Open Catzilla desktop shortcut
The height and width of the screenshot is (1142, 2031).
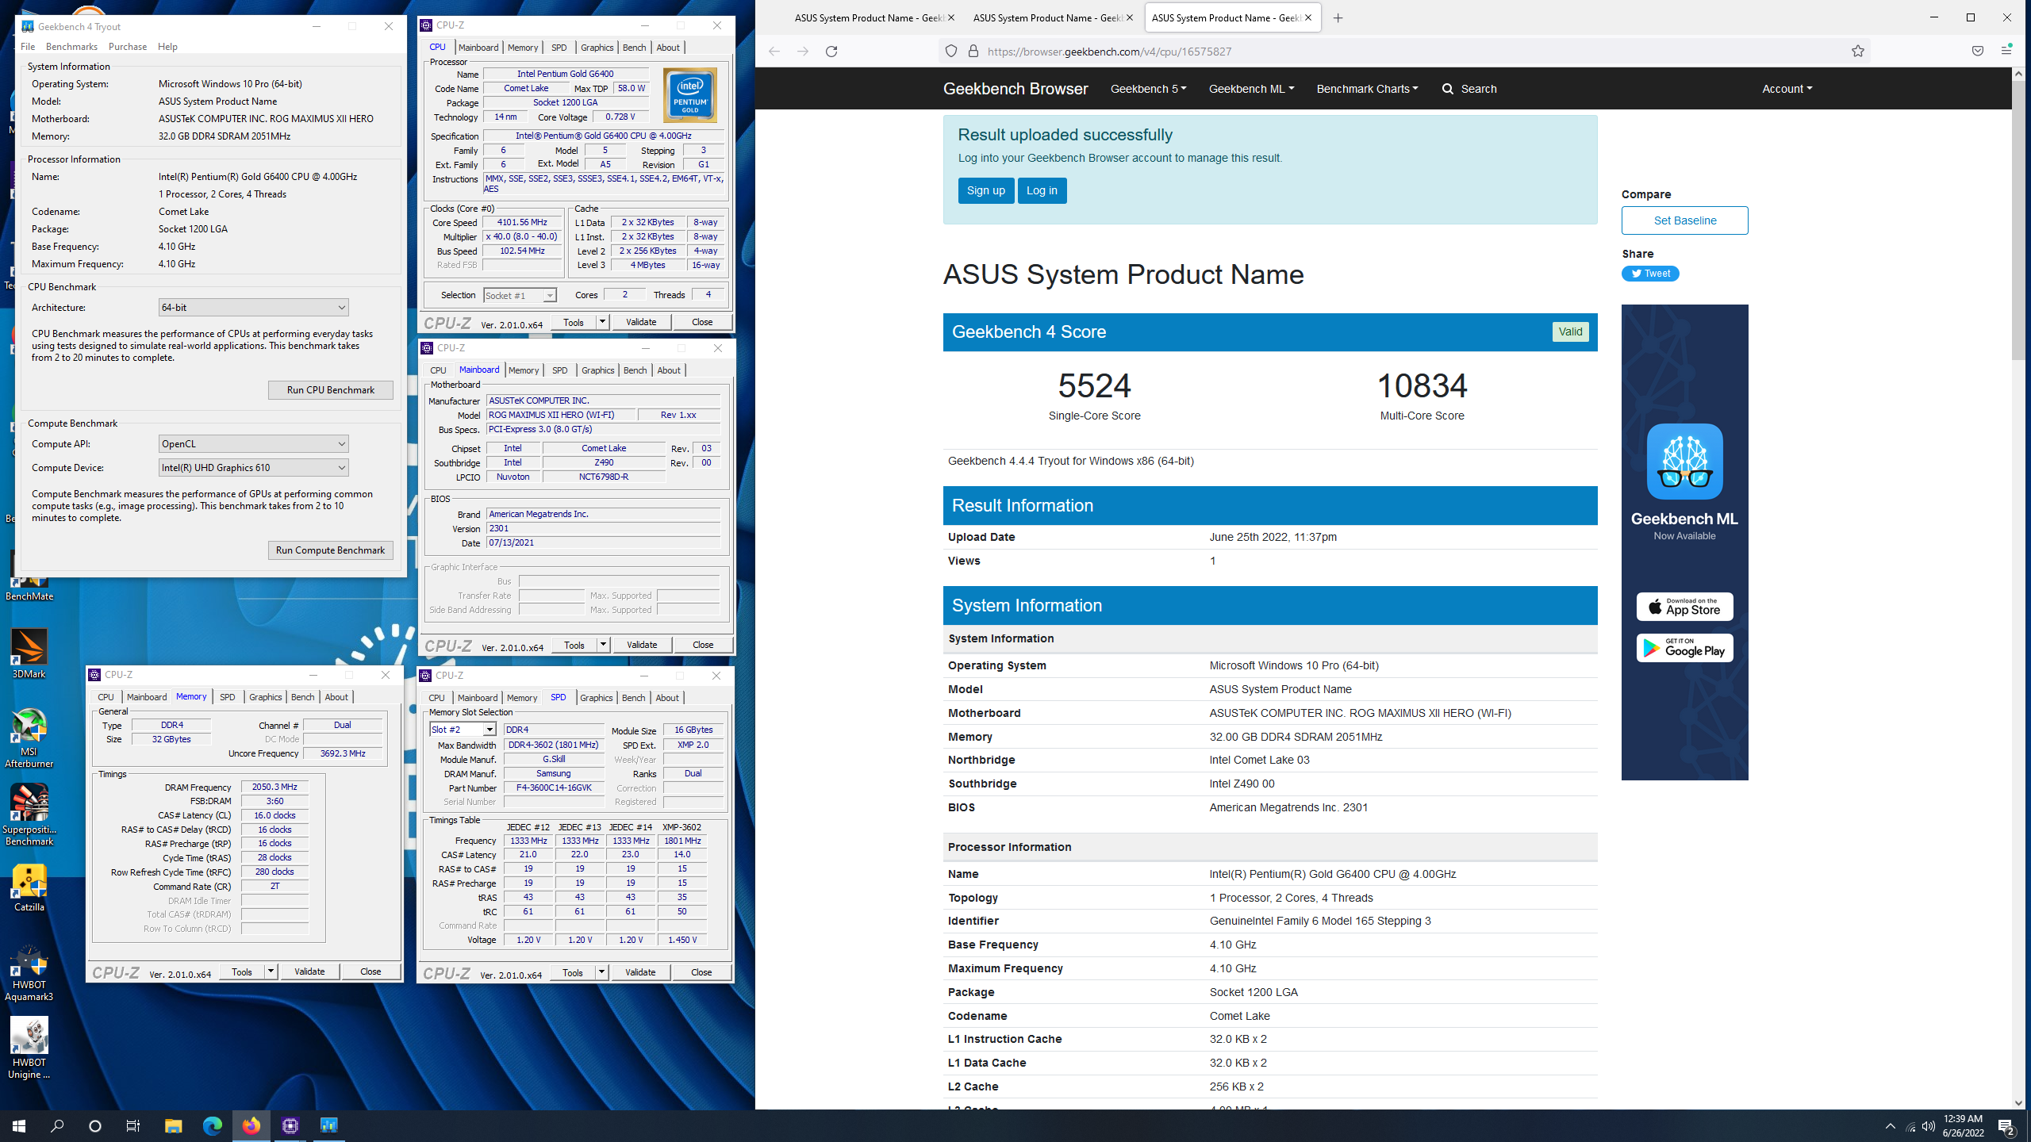click(x=29, y=888)
